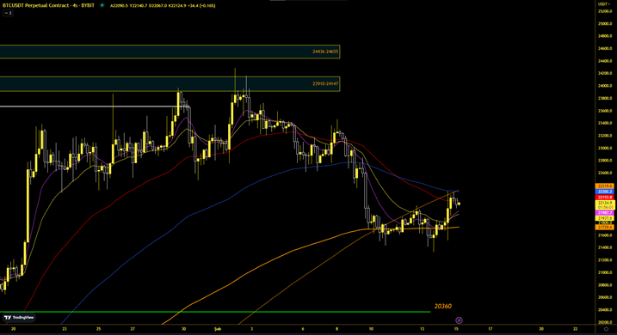
Task: Click date 27 on the time axis
Action: click(133, 329)
